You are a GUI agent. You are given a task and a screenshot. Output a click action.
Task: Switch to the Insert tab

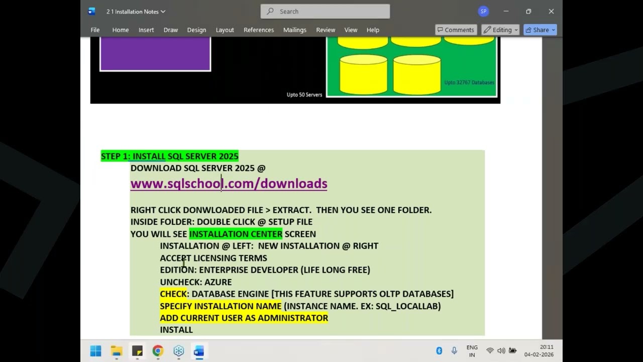coord(146,30)
